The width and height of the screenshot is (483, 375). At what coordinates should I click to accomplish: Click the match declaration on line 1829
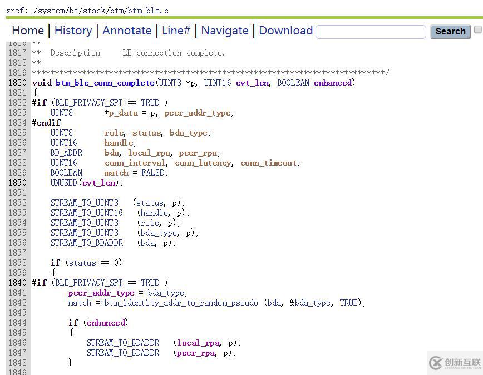[116, 173]
